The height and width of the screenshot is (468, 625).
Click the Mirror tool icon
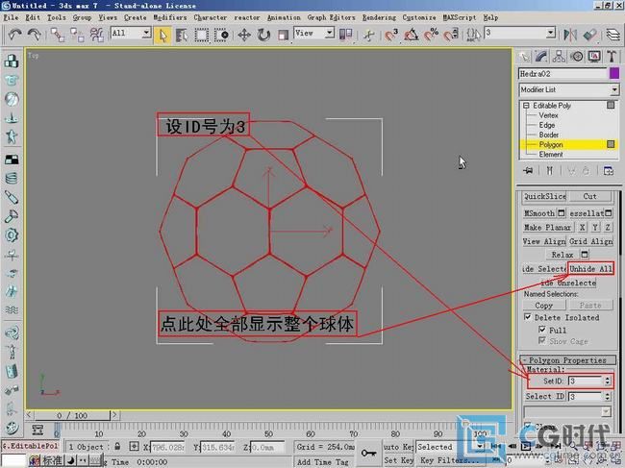[x=570, y=35]
